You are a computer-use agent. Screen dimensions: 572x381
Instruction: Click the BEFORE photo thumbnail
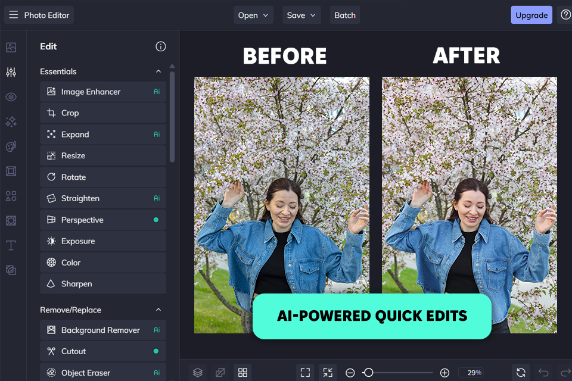pos(282,205)
